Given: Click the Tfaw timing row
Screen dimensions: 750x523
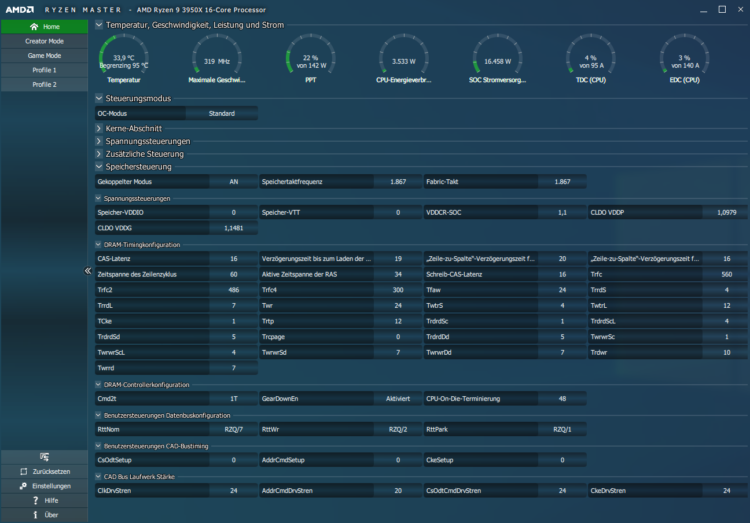Looking at the screenshot, I should tap(505, 290).
